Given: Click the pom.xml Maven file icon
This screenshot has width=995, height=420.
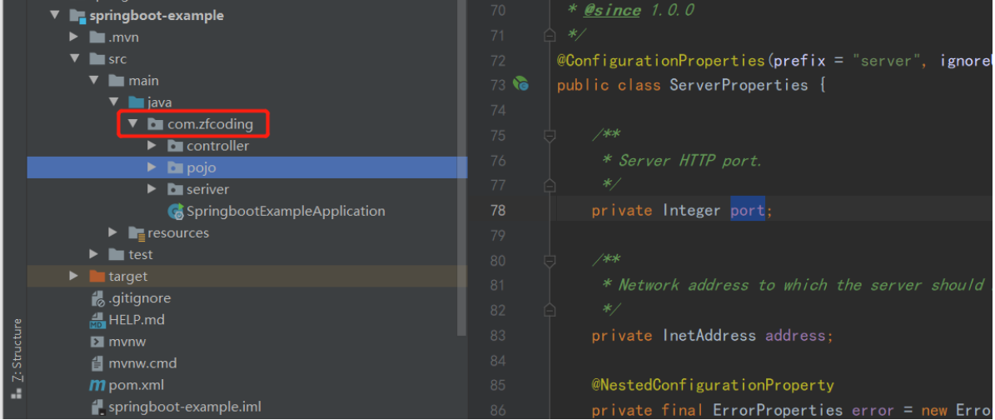Looking at the screenshot, I should click(x=97, y=385).
